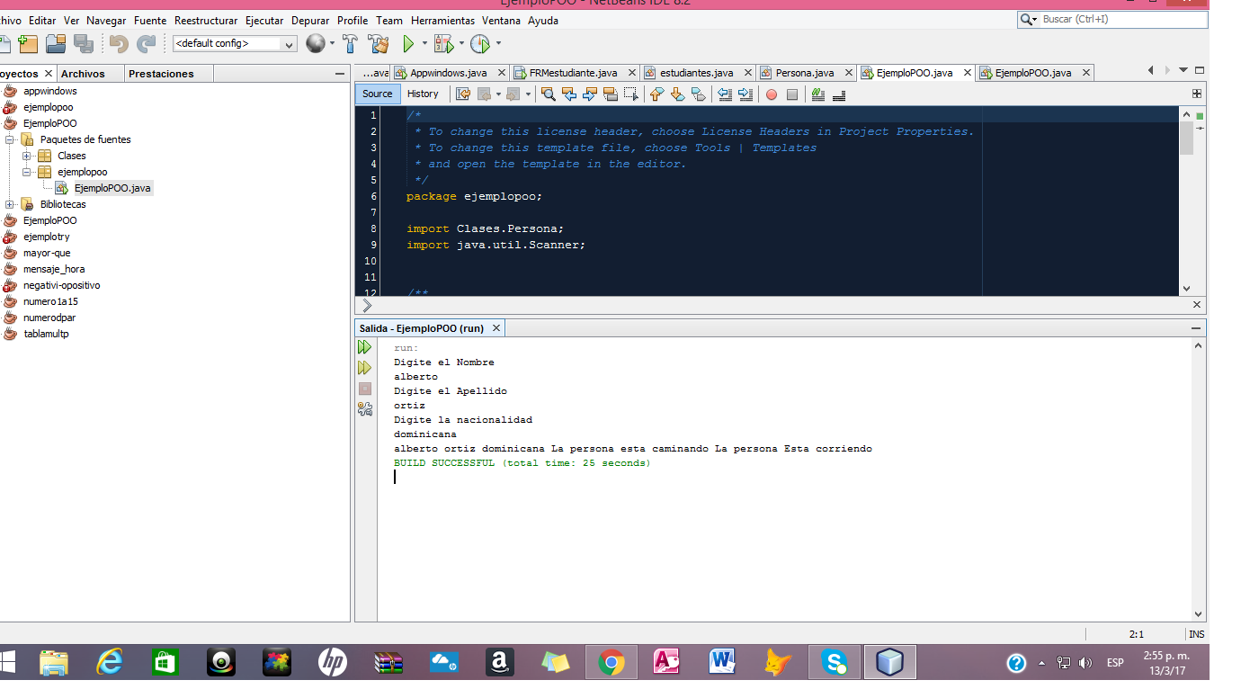Click the Find Selection magnifier in editor toolbar
The width and height of the screenshot is (1241, 698).
tap(548, 94)
